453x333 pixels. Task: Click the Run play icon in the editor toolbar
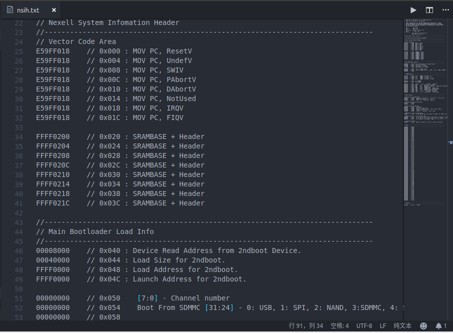(x=413, y=10)
